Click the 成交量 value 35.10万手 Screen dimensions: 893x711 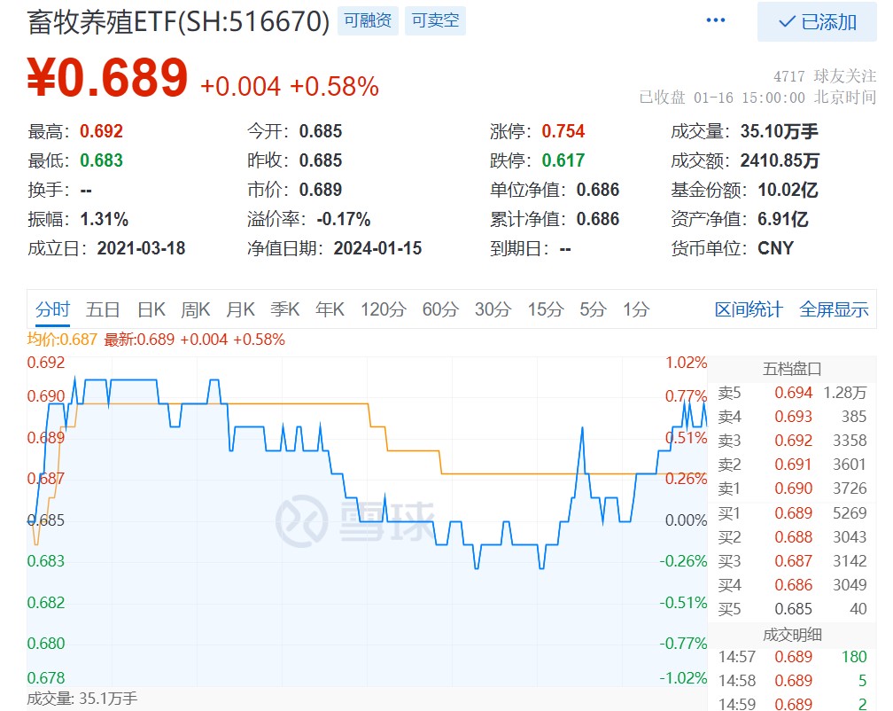[779, 131]
